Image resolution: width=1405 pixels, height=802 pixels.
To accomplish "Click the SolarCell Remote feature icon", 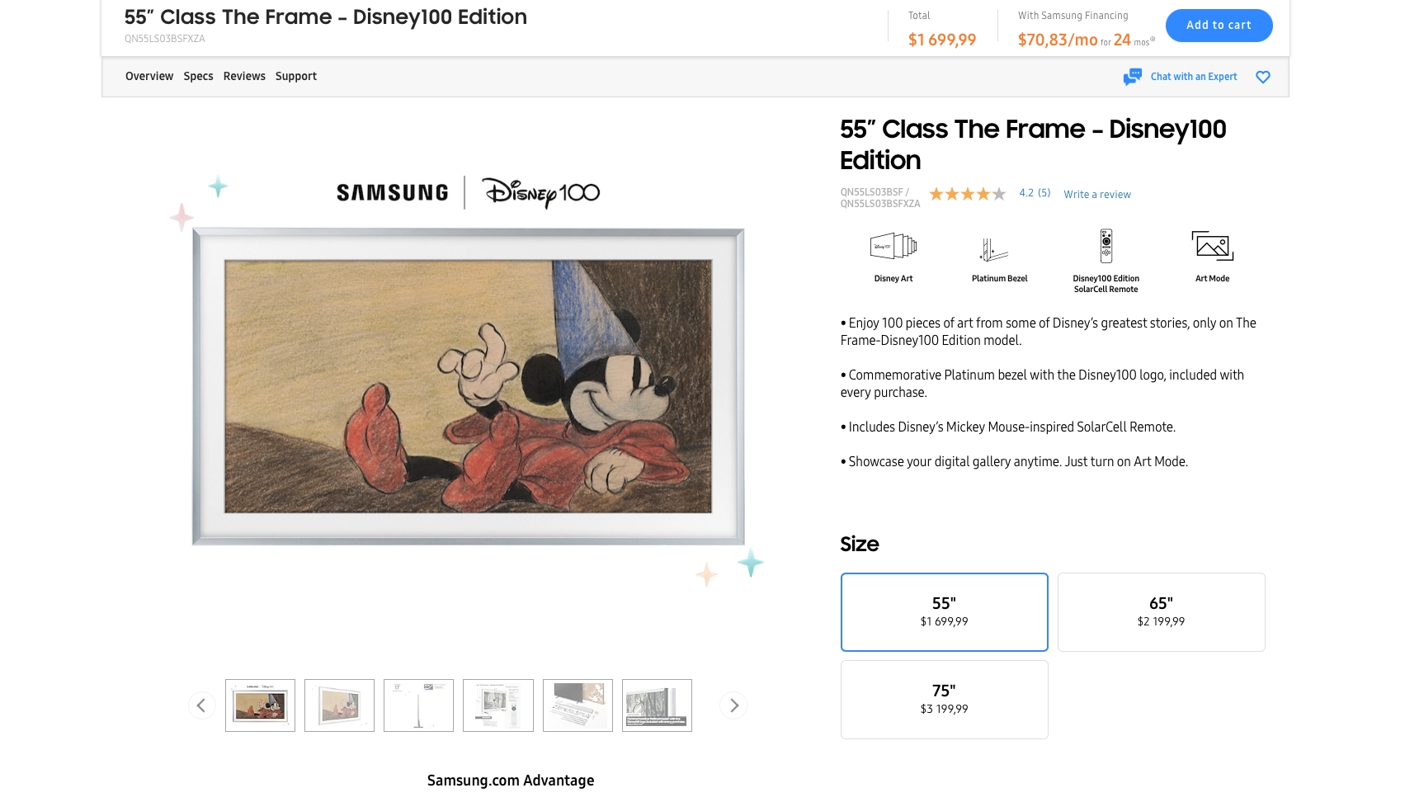I will 1106,246.
